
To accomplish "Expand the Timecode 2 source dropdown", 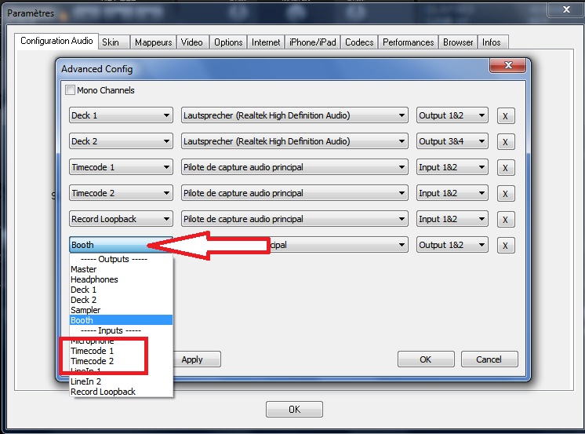I will [x=121, y=193].
